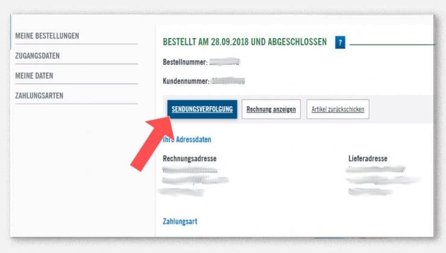This screenshot has width=446, height=253.
Task: Click the Lieferadresse heading
Action: [368, 159]
